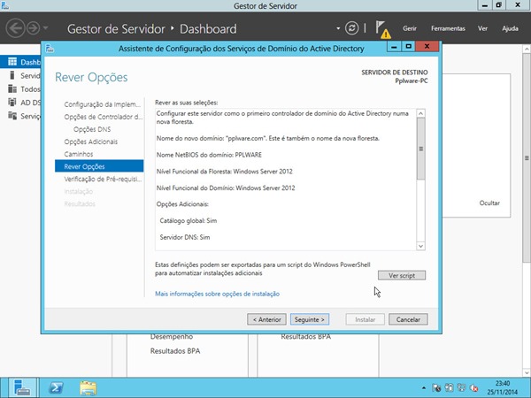Click the scroll-up arrow of selections list

pos(420,113)
